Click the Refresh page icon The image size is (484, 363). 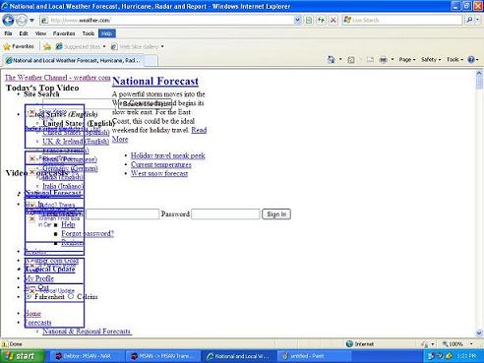pos(321,21)
